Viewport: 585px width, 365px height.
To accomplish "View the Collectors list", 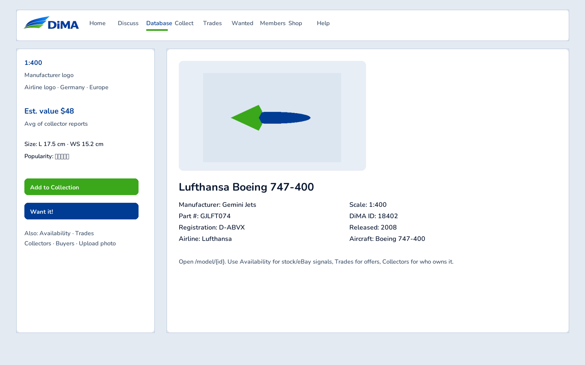I will click(38, 243).
